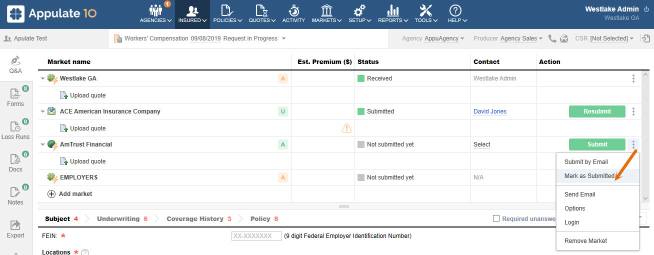The image size is (654, 255).
Task: Open the Activity page icon
Action: (293, 10)
